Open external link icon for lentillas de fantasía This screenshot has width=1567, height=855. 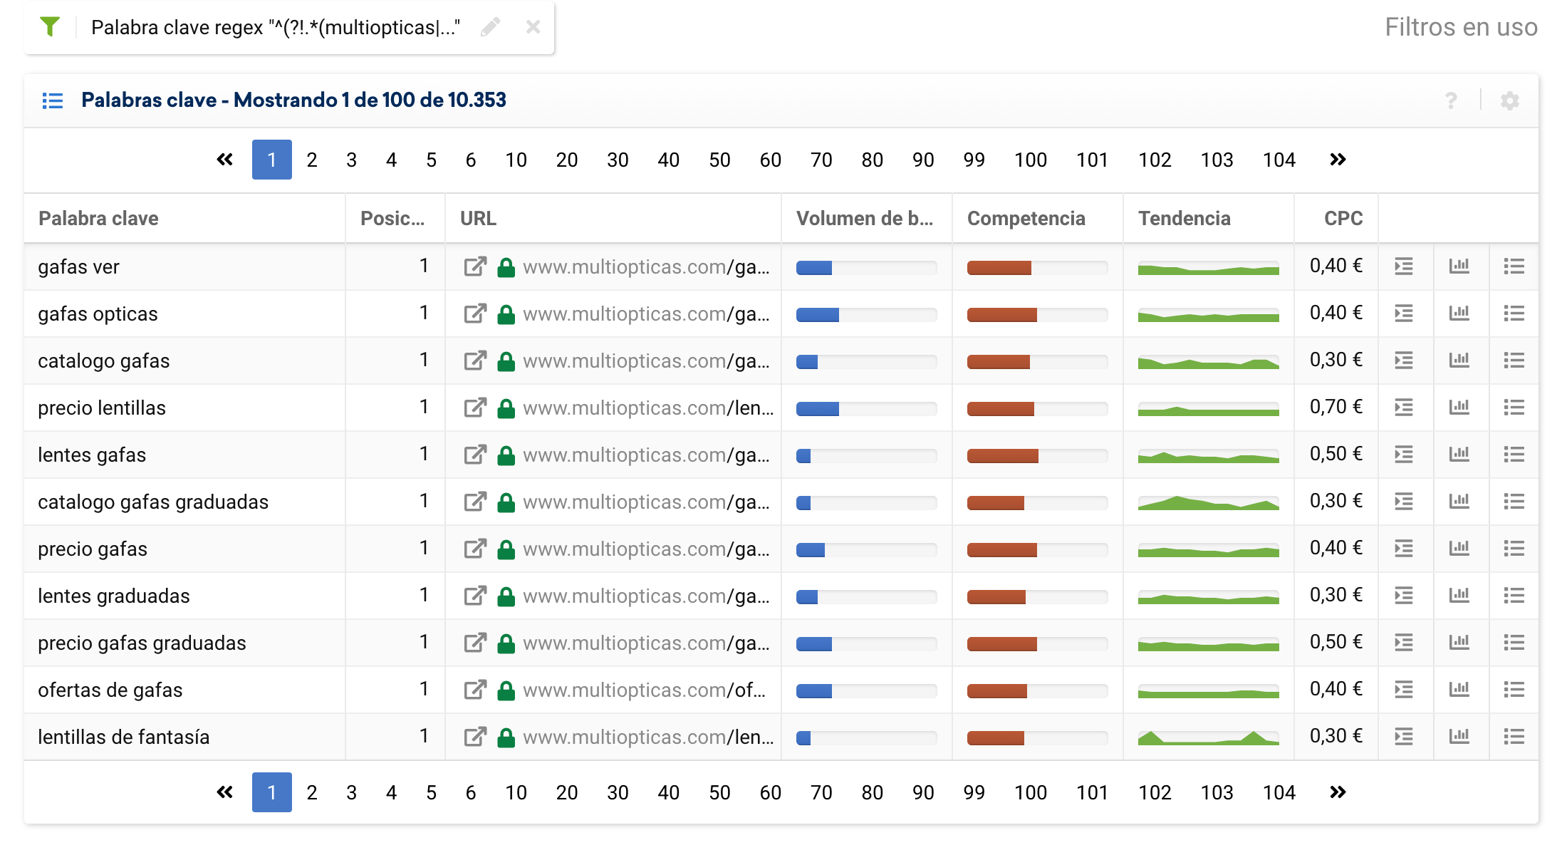475,737
